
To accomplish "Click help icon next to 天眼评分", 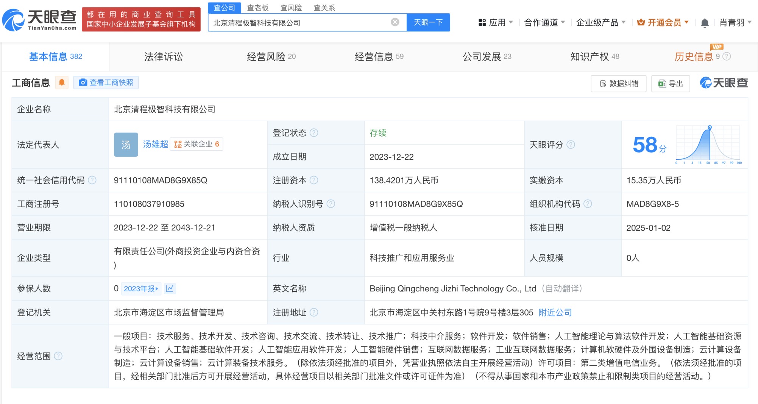I will coord(571,145).
